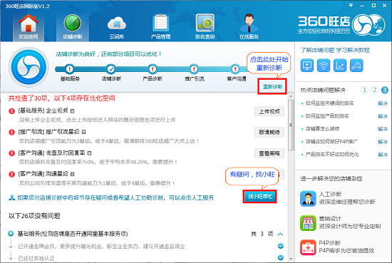Open the 云词库 tab
The height and width of the screenshot is (263, 392).
coord(116,27)
